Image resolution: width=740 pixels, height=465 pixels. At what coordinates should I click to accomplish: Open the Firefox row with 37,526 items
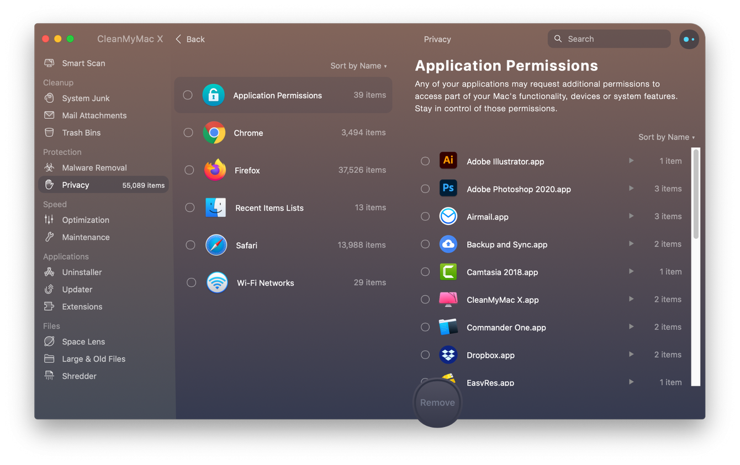click(283, 170)
